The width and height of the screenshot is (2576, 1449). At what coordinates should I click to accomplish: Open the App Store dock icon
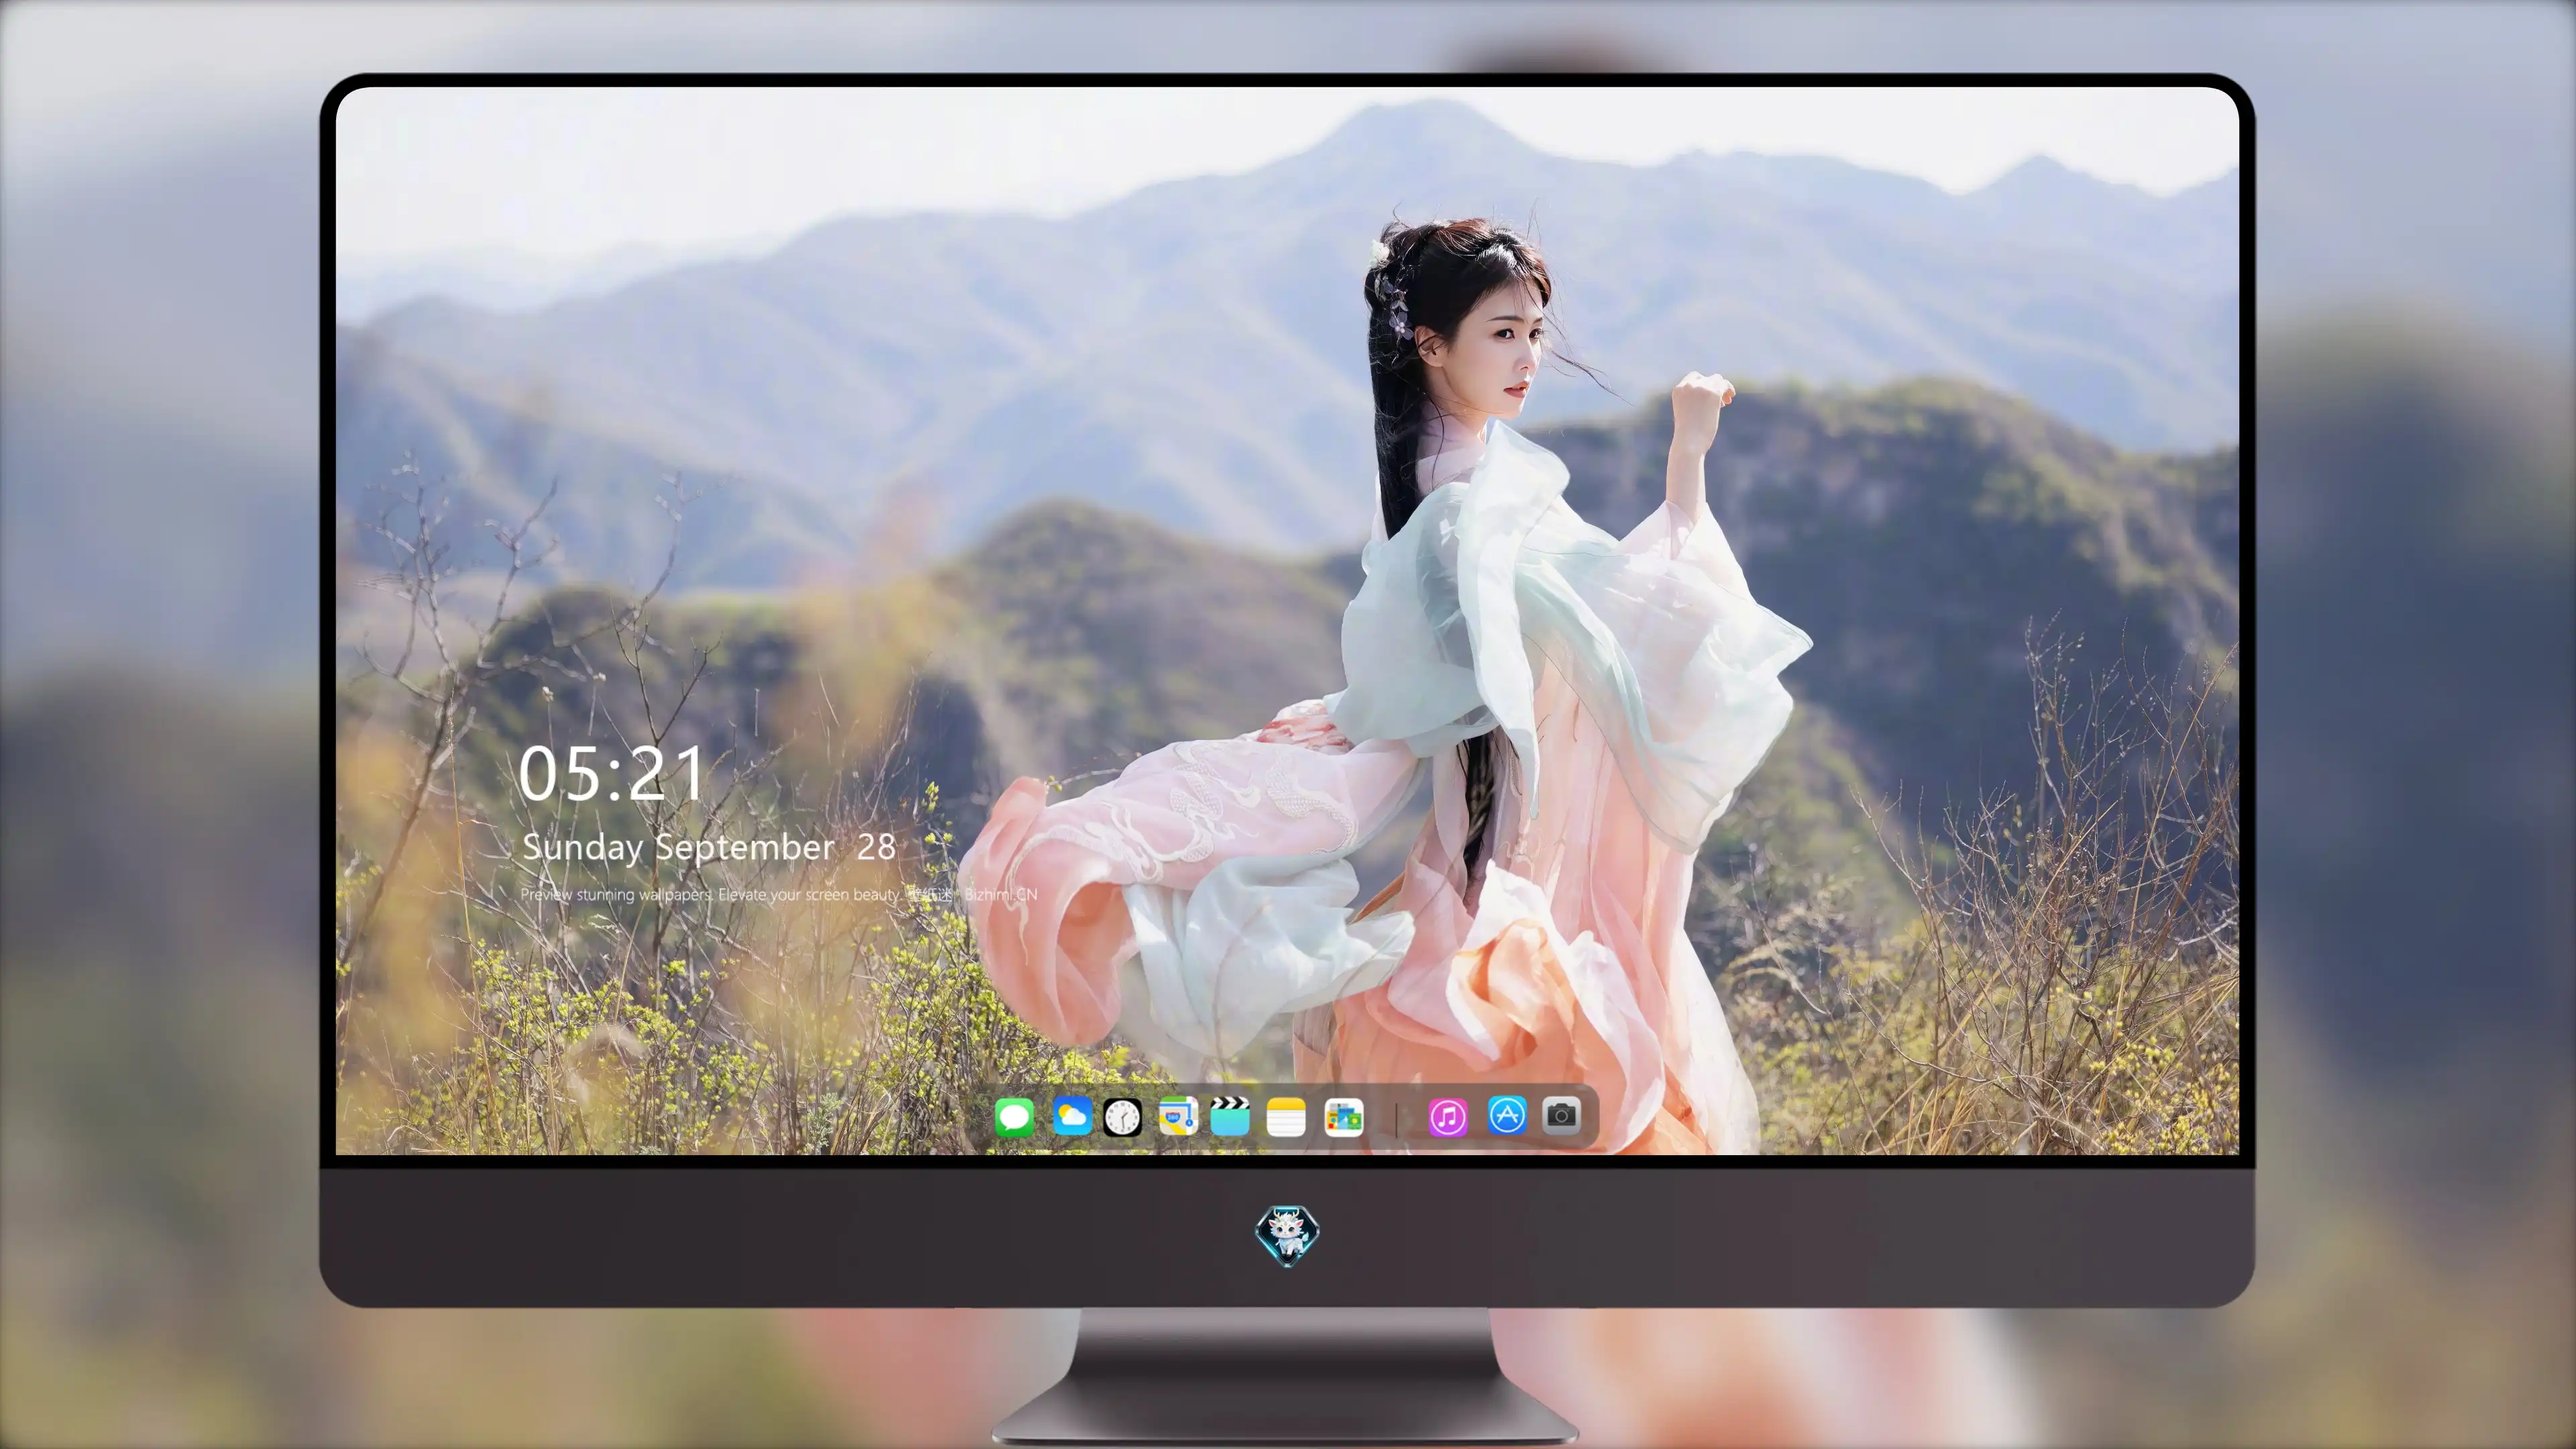click(x=1507, y=1115)
